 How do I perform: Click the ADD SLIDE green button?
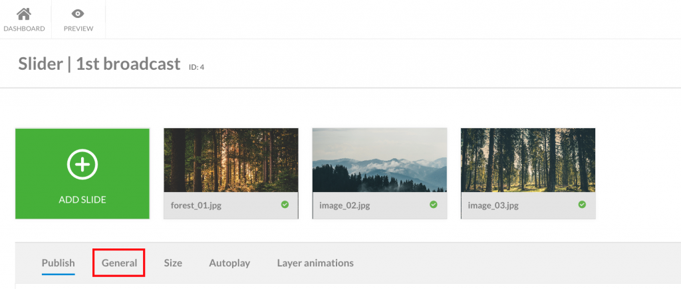tap(82, 173)
